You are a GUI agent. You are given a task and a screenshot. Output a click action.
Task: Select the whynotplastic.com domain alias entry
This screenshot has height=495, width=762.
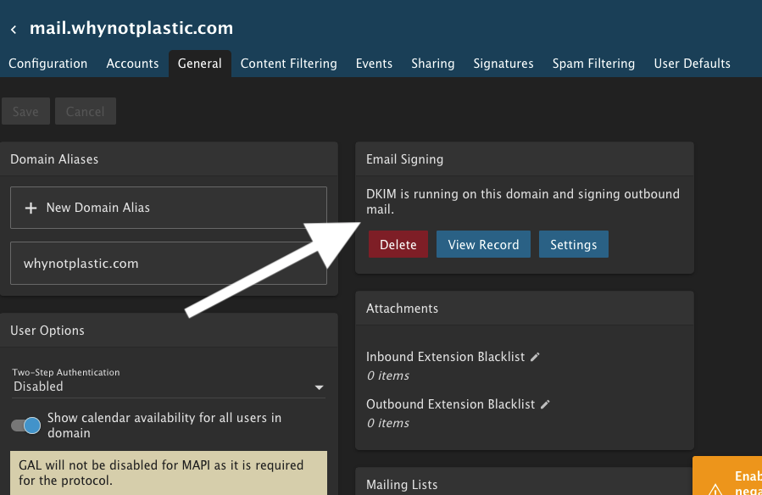168,264
